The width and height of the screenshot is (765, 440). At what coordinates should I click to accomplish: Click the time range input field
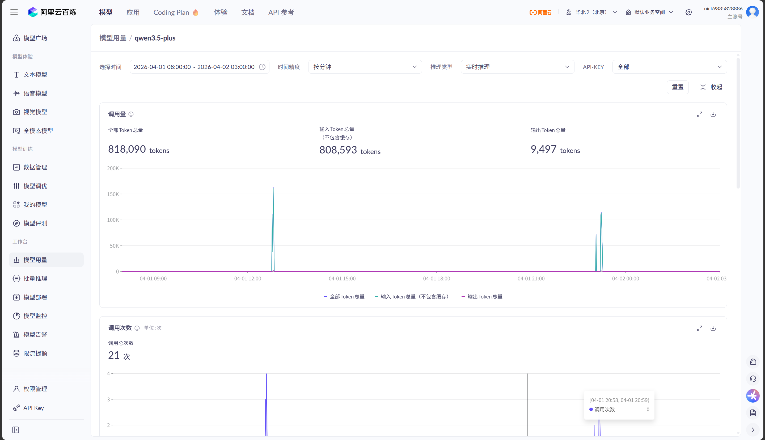tap(200, 67)
